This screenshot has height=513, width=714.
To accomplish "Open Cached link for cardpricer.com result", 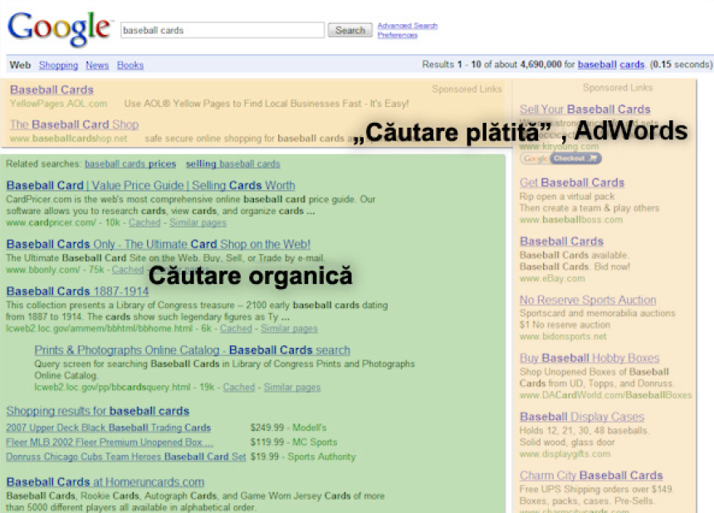I will point(144,222).
